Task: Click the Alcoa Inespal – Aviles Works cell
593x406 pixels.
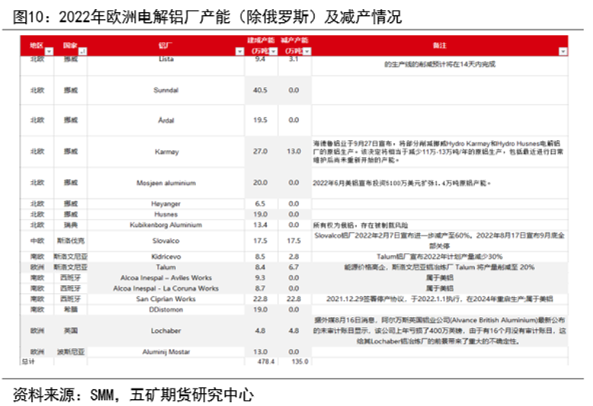Action: click(166, 278)
